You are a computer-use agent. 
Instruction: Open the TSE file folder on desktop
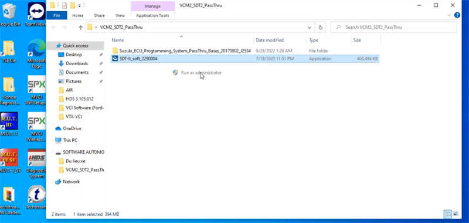tap(9, 51)
